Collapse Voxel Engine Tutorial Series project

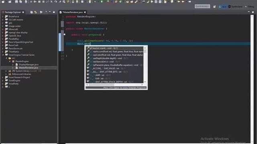click(x=3, y=55)
